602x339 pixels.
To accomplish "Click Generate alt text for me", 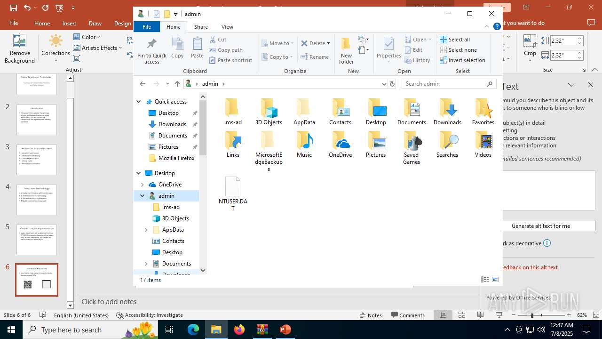I will click(541, 226).
